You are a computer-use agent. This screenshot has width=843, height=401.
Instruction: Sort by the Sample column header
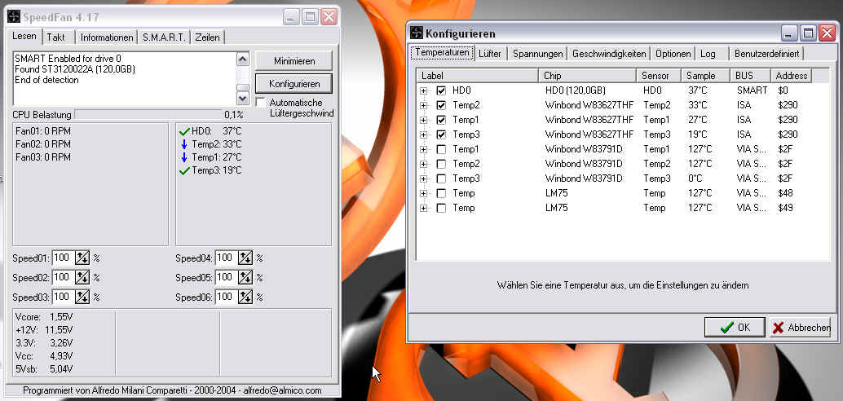pos(706,76)
